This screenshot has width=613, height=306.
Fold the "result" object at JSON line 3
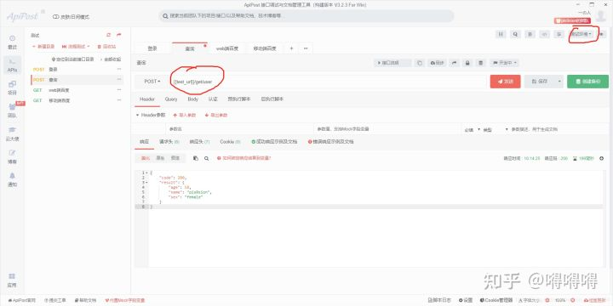point(146,182)
